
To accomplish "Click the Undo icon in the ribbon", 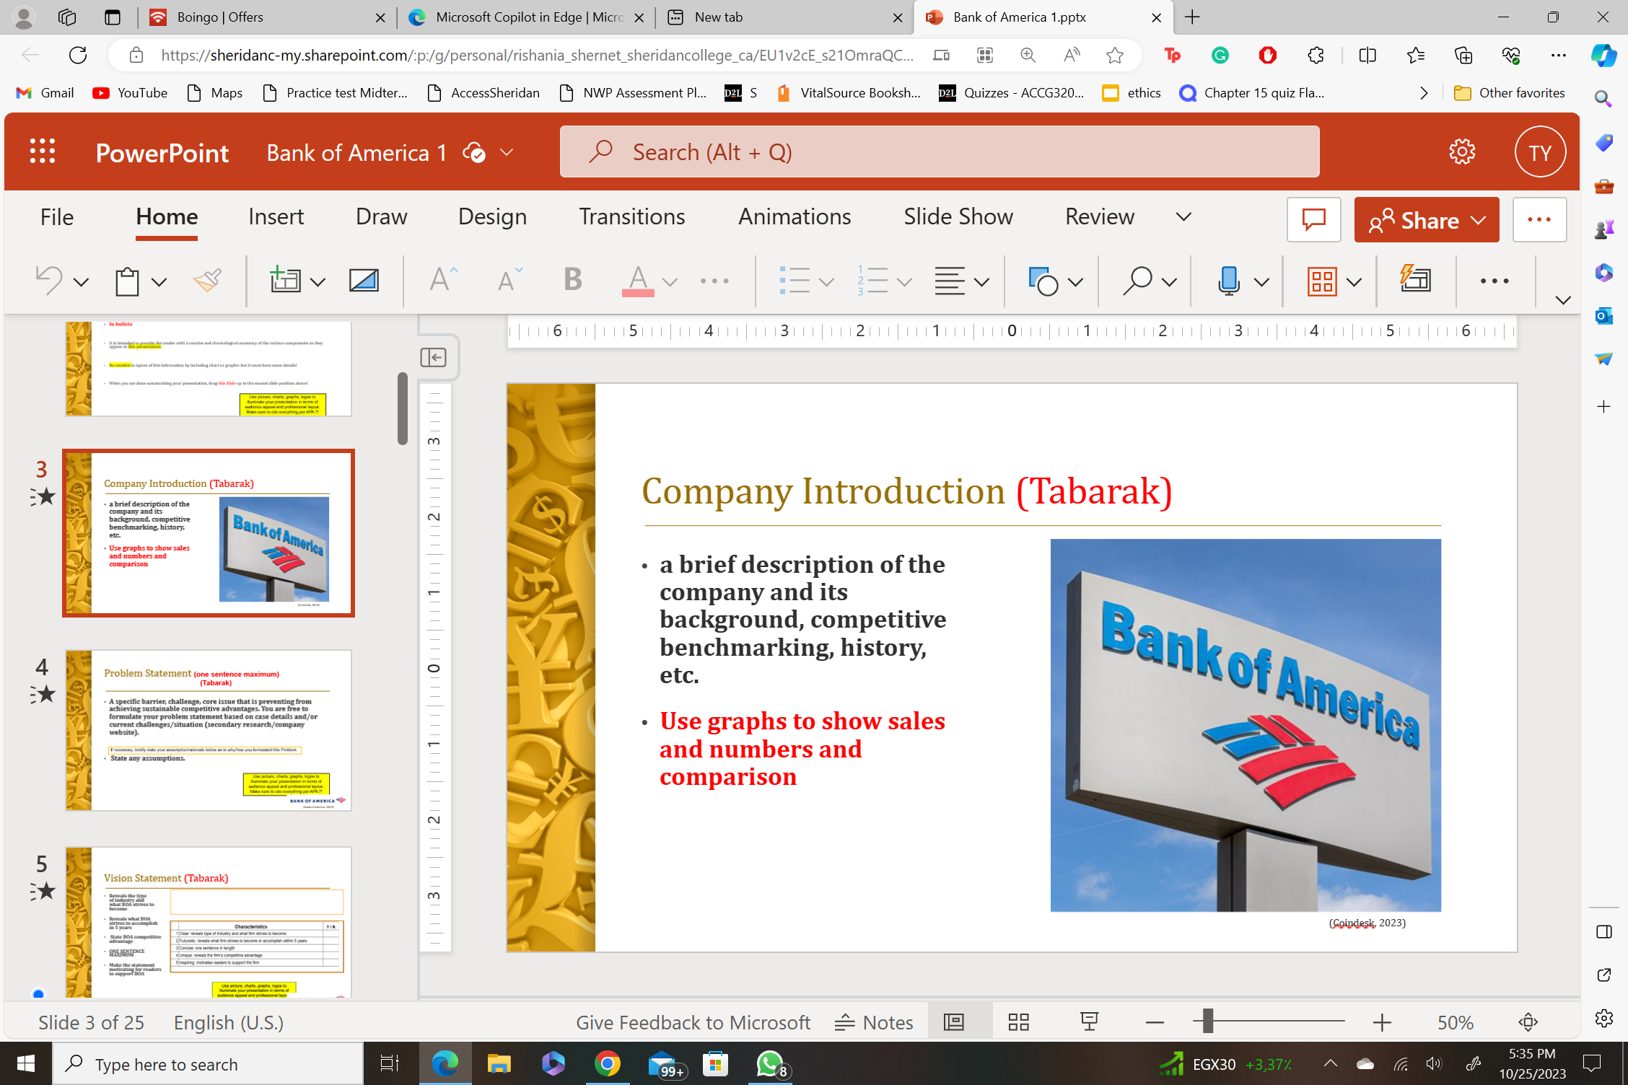I will coord(49,281).
